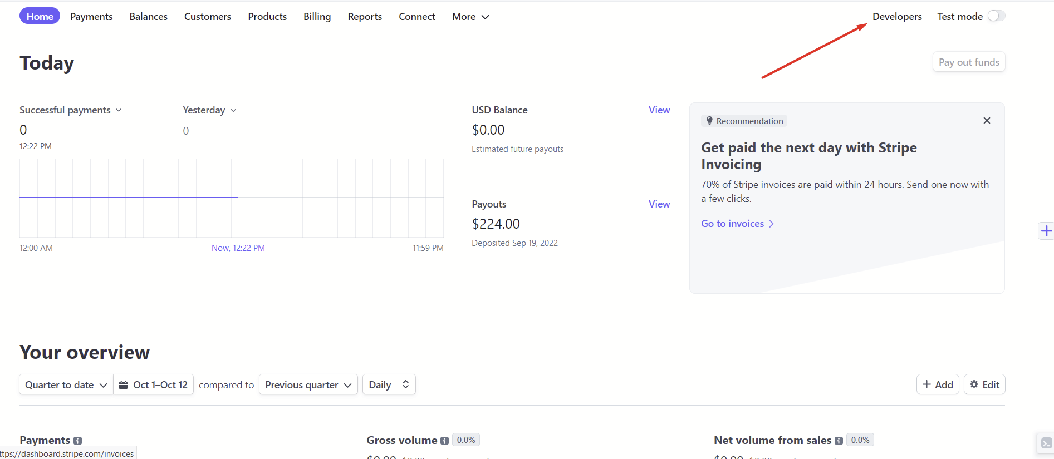The width and height of the screenshot is (1054, 459).
Task: Click the Deposited Sep 19, 2022 text
Action: coord(514,243)
